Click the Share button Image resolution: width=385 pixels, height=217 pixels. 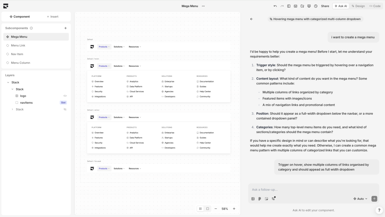click(325, 6)
